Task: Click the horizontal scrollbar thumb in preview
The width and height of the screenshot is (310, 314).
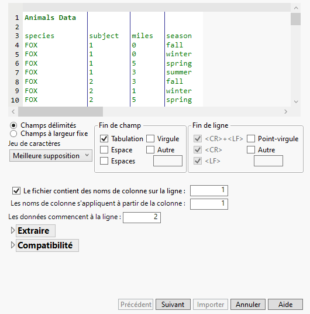Action: coord(61,111)
